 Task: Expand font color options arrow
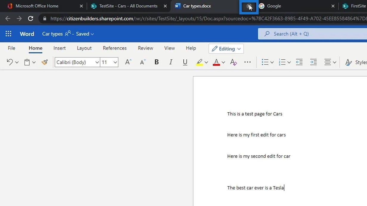(223, 62)
